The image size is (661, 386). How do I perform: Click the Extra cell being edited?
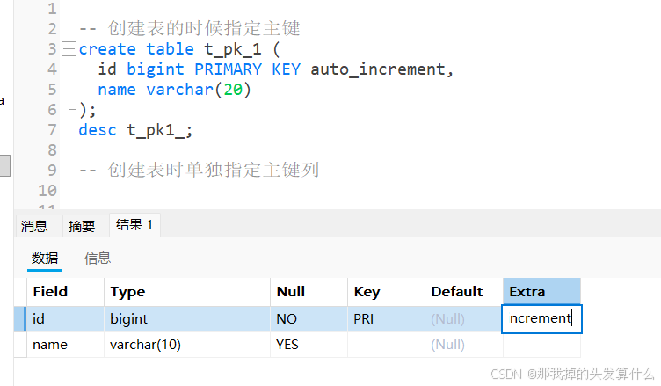(x=541, y=318)
